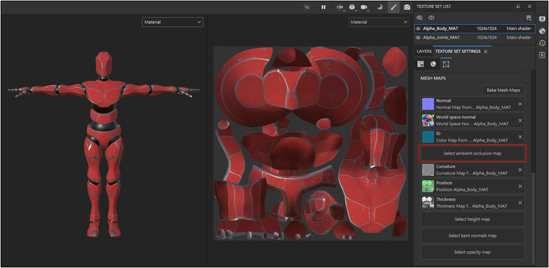Viewport: 549px width, 268px height.
Task: Click the Curvature map thumbnail
Action: (428, 170)
